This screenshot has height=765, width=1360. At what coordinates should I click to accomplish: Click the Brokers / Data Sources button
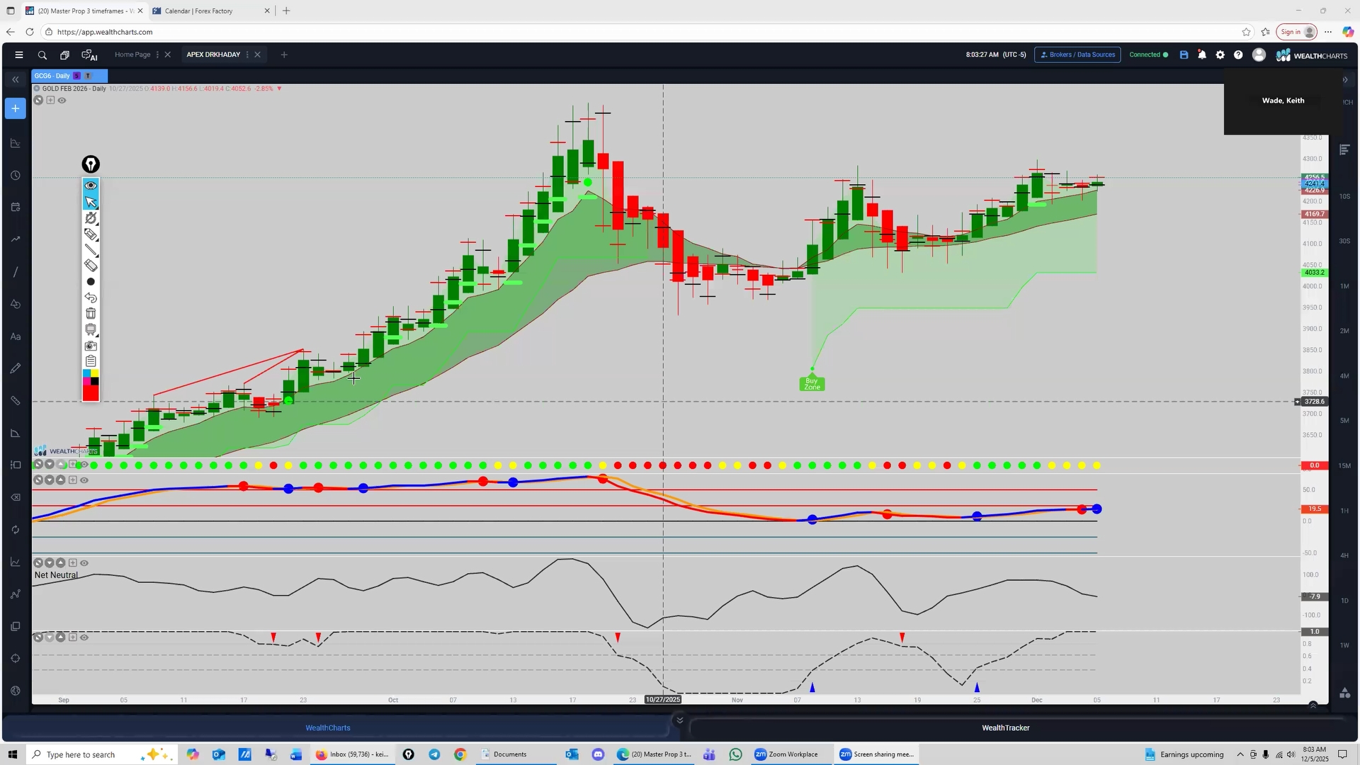[x=1077, y=55]
